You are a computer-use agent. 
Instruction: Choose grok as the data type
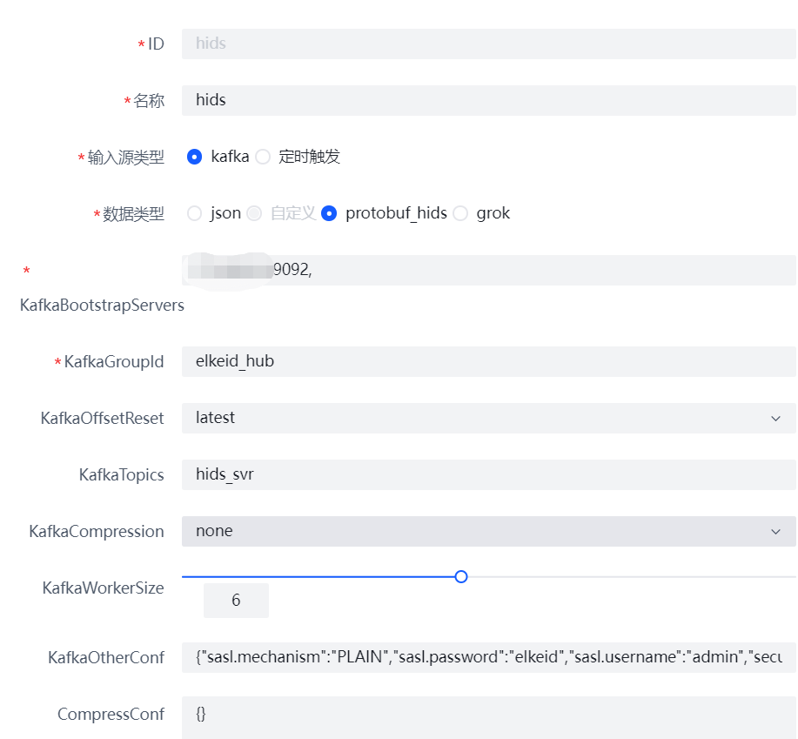460,212
